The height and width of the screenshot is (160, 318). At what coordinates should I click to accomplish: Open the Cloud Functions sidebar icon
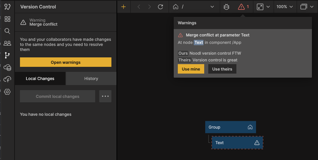(x=7, y=79)
